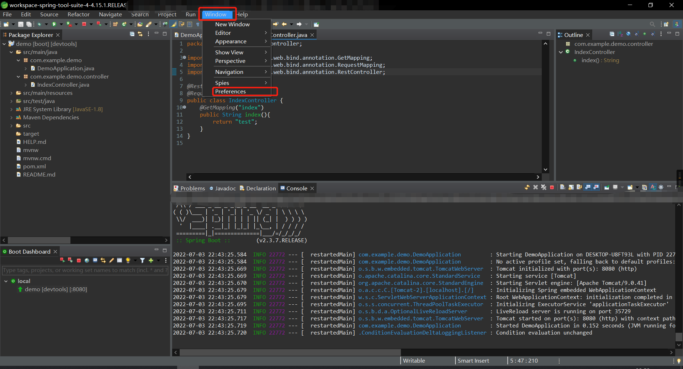Click the green Run button in main toolbar

54,24
